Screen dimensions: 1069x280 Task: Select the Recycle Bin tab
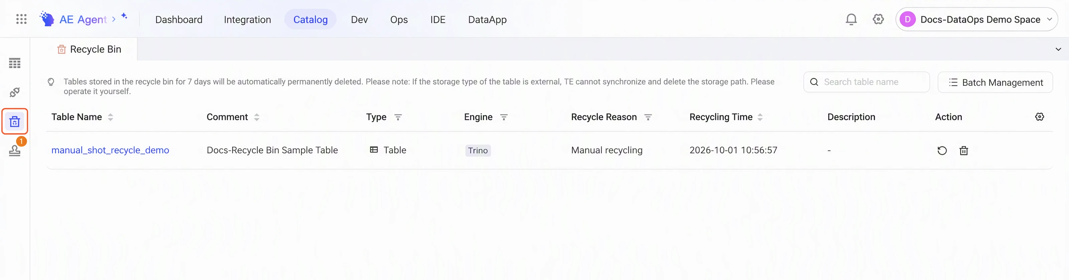[x=89, y=49]
